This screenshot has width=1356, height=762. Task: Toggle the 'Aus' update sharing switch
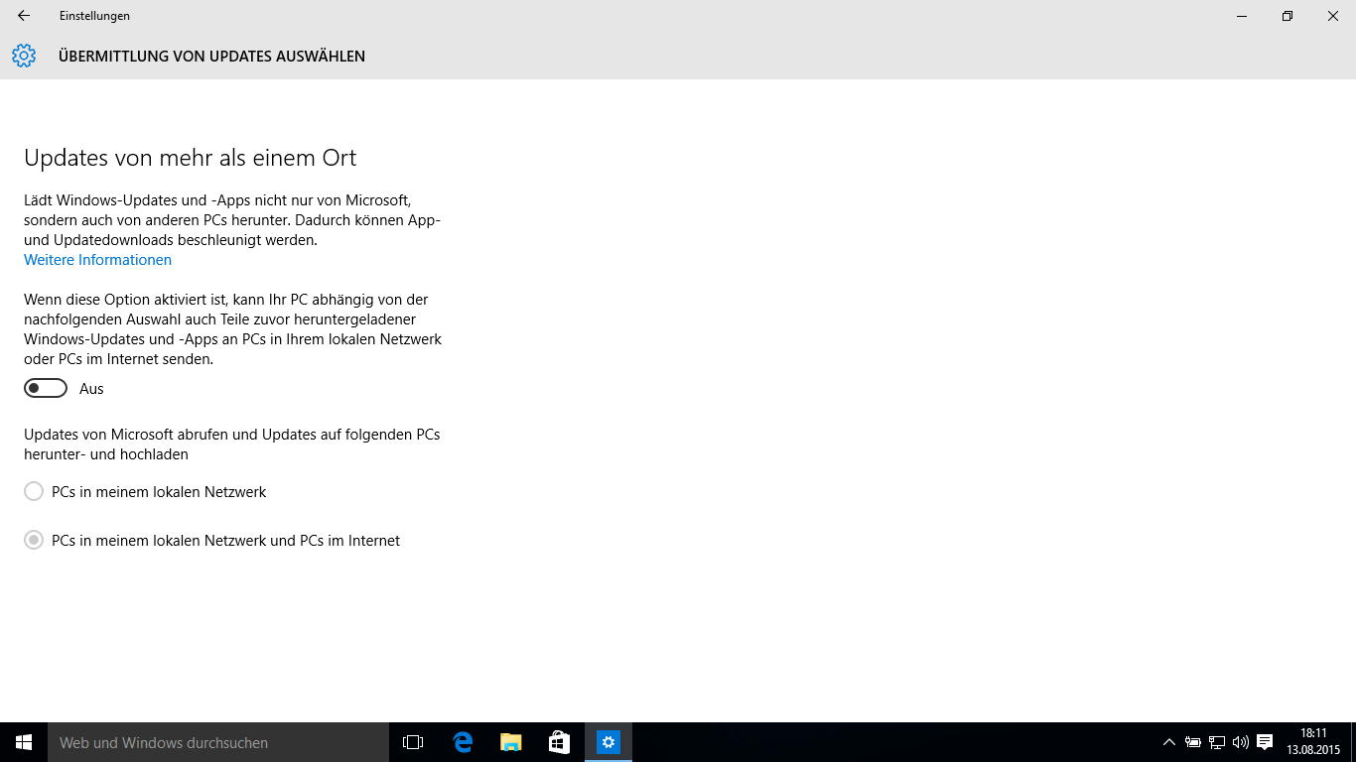point(46,389)
